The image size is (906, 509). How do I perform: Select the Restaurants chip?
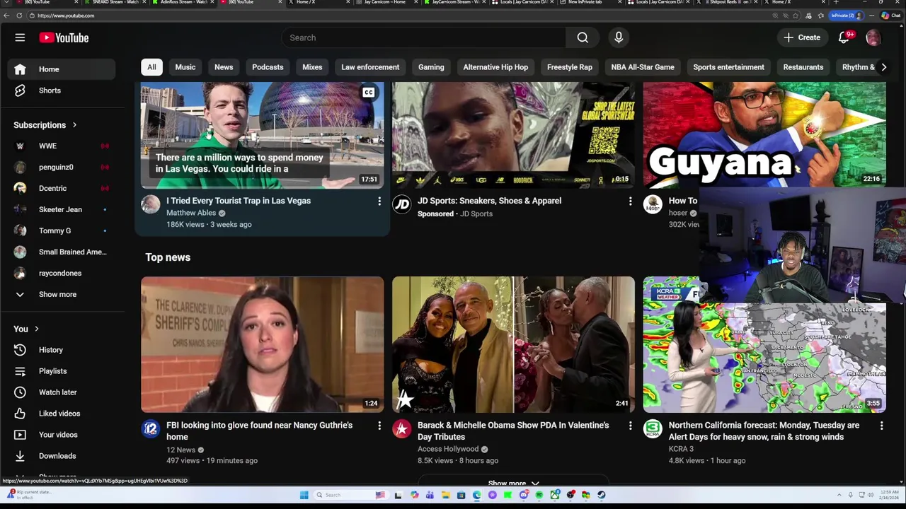[x=803, y=67]
